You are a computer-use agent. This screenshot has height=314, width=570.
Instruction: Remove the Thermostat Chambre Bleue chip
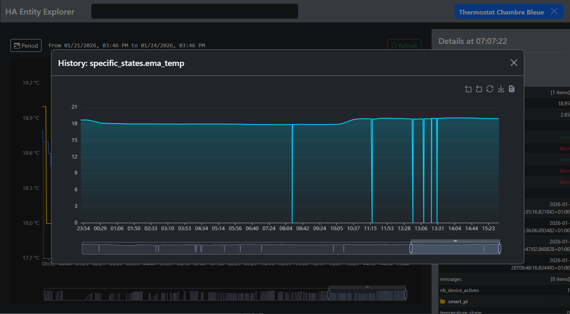point(554,12)
